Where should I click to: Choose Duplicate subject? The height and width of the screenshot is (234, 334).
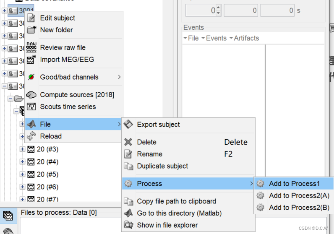coord(188,166)
